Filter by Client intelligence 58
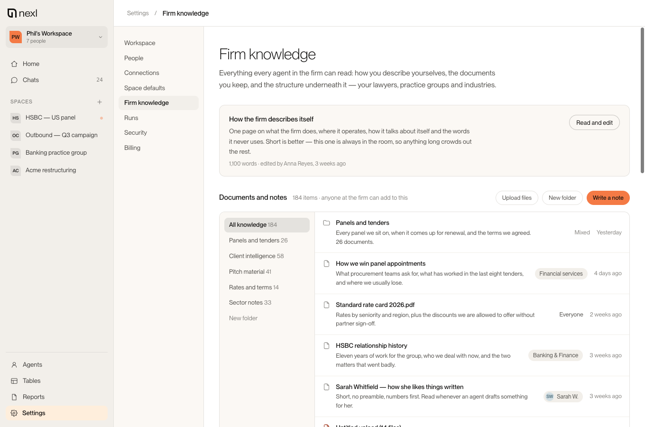The image size is (645, 427). 267,256
